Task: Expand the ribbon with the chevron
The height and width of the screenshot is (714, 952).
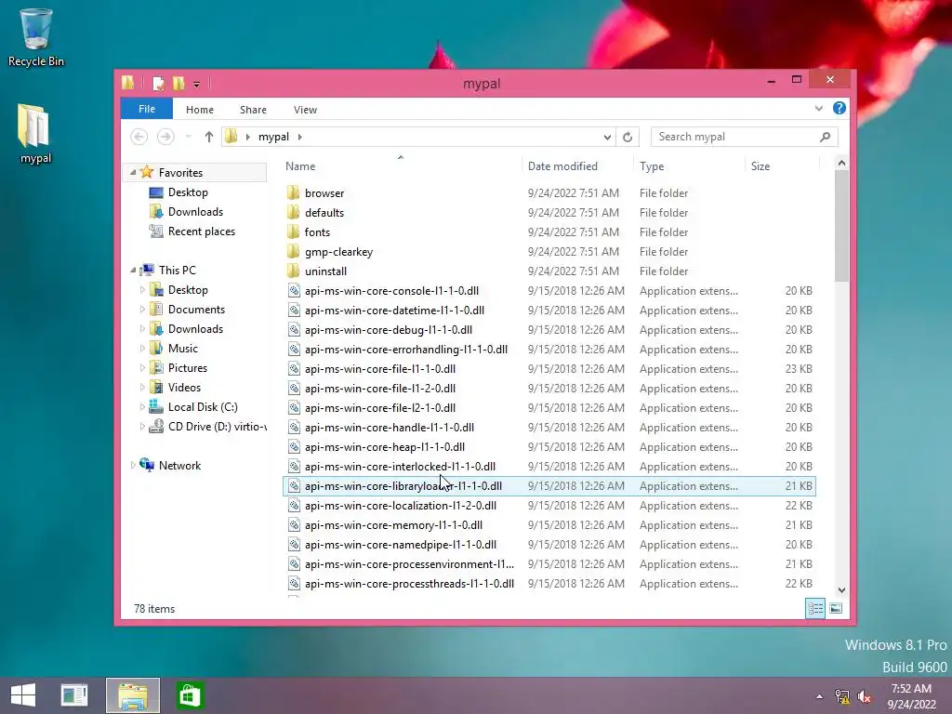Action: tap(819, 109)
